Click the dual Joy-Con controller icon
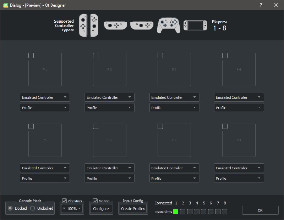284x220 pixels. tap(88, 25)
